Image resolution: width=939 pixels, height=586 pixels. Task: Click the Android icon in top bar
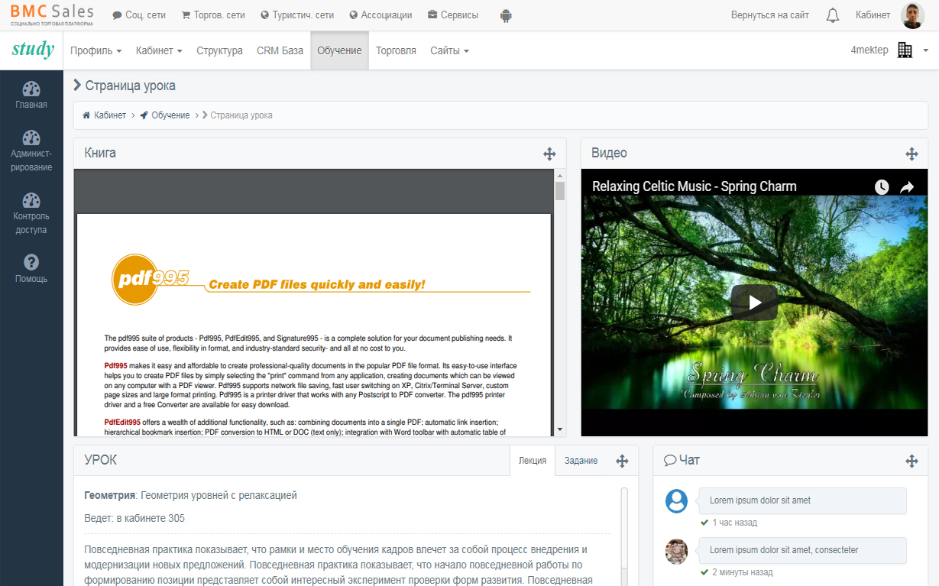tap(505, 15)
